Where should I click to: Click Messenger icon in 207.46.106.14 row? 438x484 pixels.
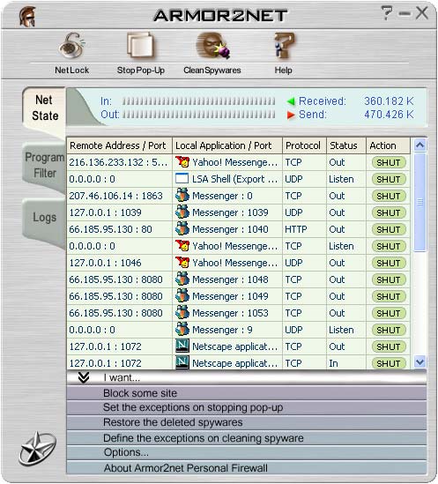tap(182, 196)
